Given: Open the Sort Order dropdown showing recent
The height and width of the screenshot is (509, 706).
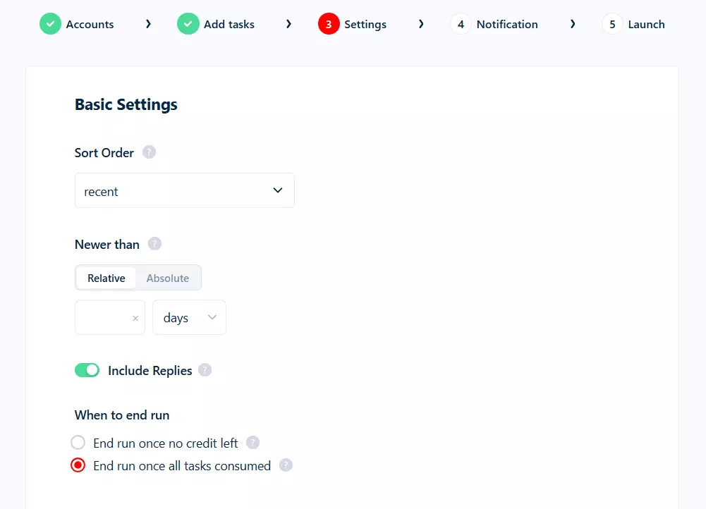Looking at the screenshot, I should tap(184, 190).
